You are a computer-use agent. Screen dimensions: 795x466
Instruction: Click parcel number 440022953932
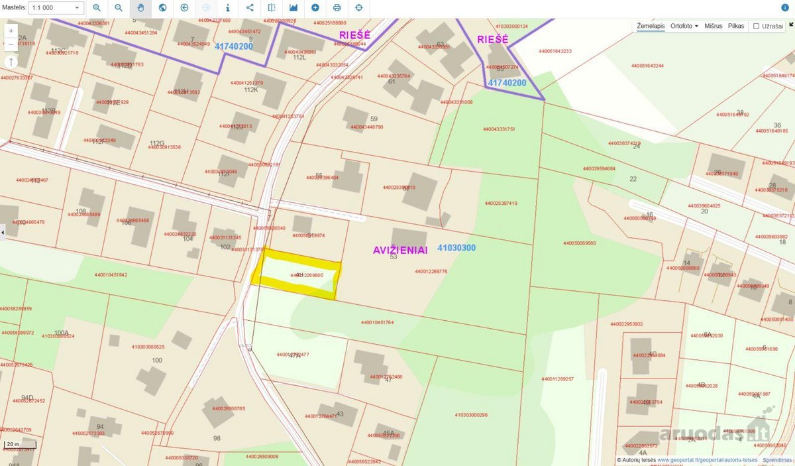(627, 324)
